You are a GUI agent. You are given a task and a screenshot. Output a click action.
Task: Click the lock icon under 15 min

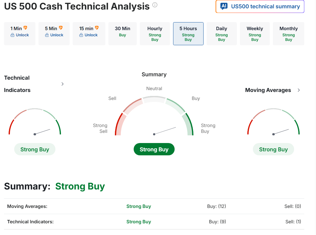(82, 35)
